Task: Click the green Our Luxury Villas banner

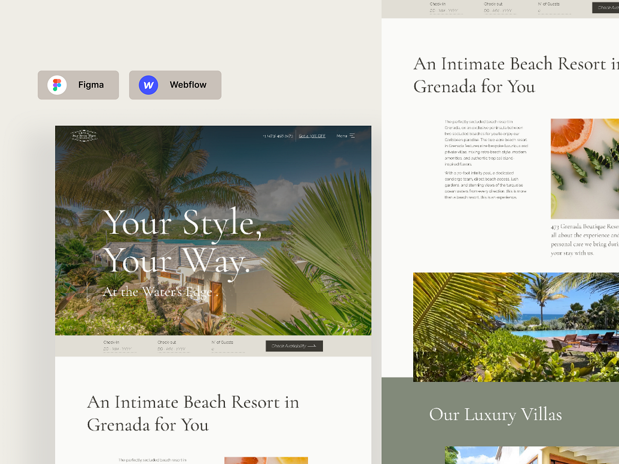Action: click(495, 415)
